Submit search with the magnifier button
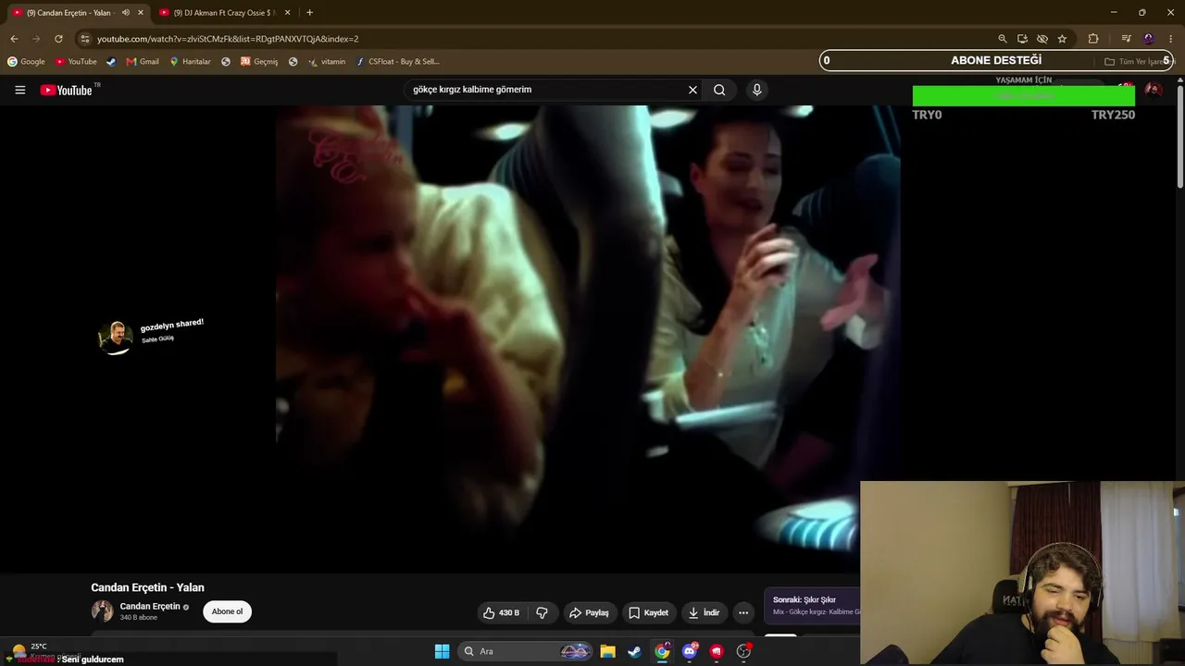Image resolution: width=1185 pixels, height=666 pixels. click(x=719, y=90)
